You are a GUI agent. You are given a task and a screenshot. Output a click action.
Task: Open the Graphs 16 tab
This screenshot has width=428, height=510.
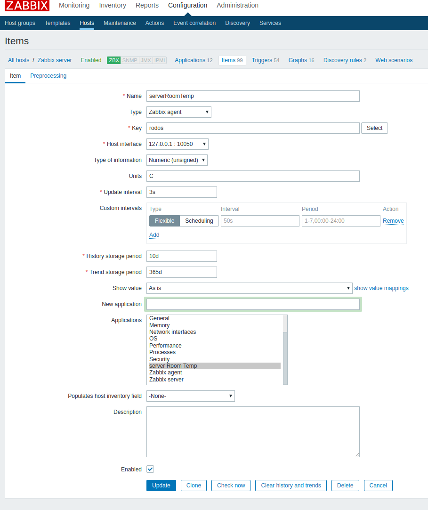301,60
